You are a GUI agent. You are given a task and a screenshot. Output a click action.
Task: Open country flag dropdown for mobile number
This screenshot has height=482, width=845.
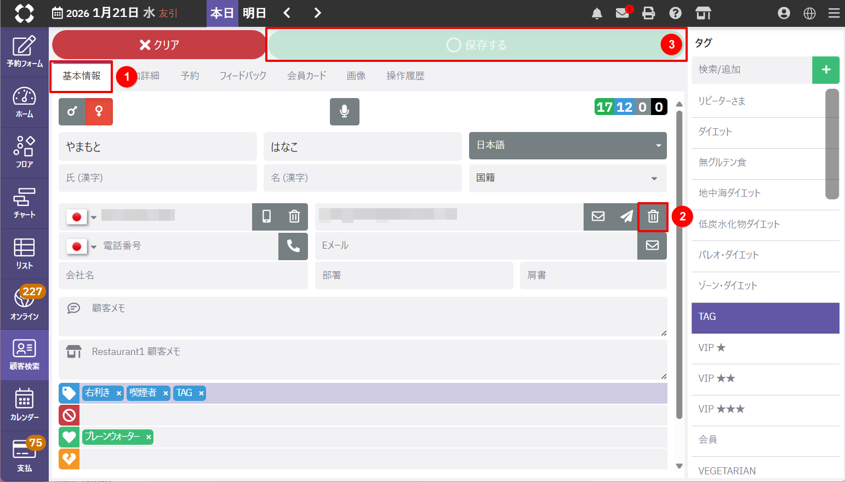click(81, 217)
